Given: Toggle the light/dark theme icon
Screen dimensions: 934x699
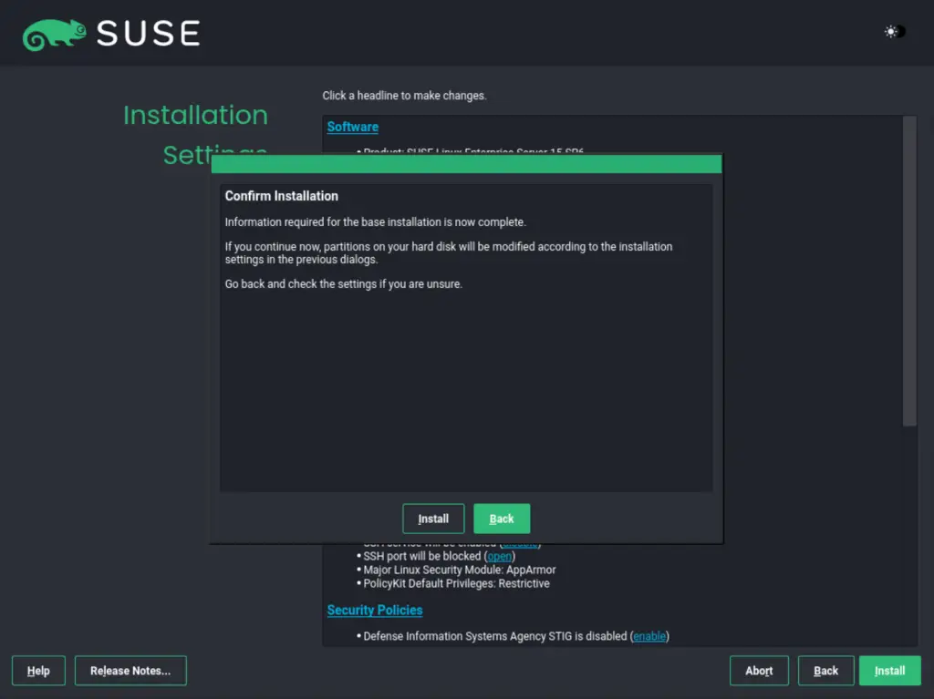Looking at the screenshot, I should coord(891,31).
